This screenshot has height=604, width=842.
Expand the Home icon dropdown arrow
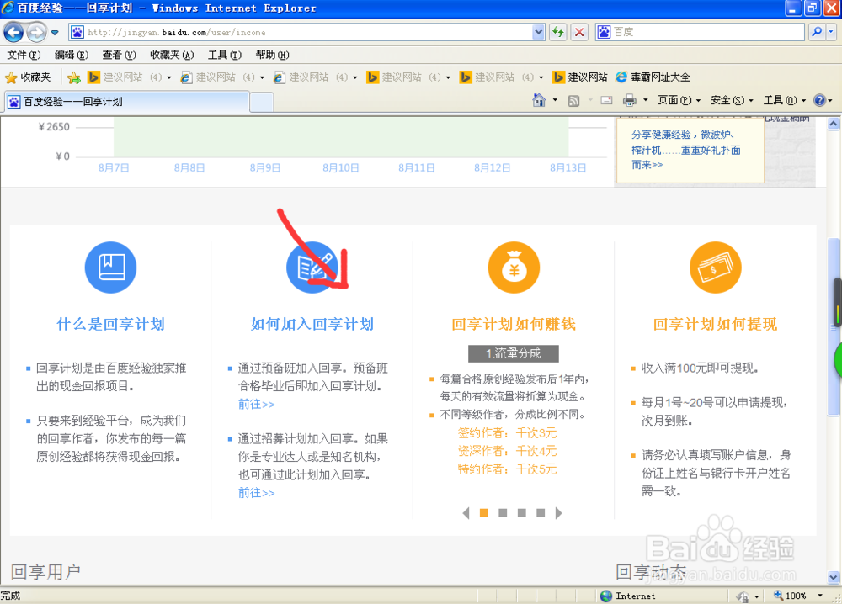(555, 100)
